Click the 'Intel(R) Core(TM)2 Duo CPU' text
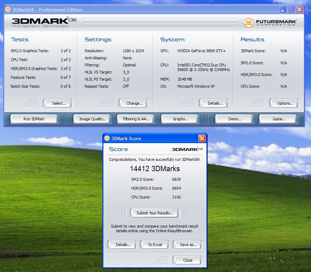The width and height of the screenshot is (311, 272). tap(202, 65)
